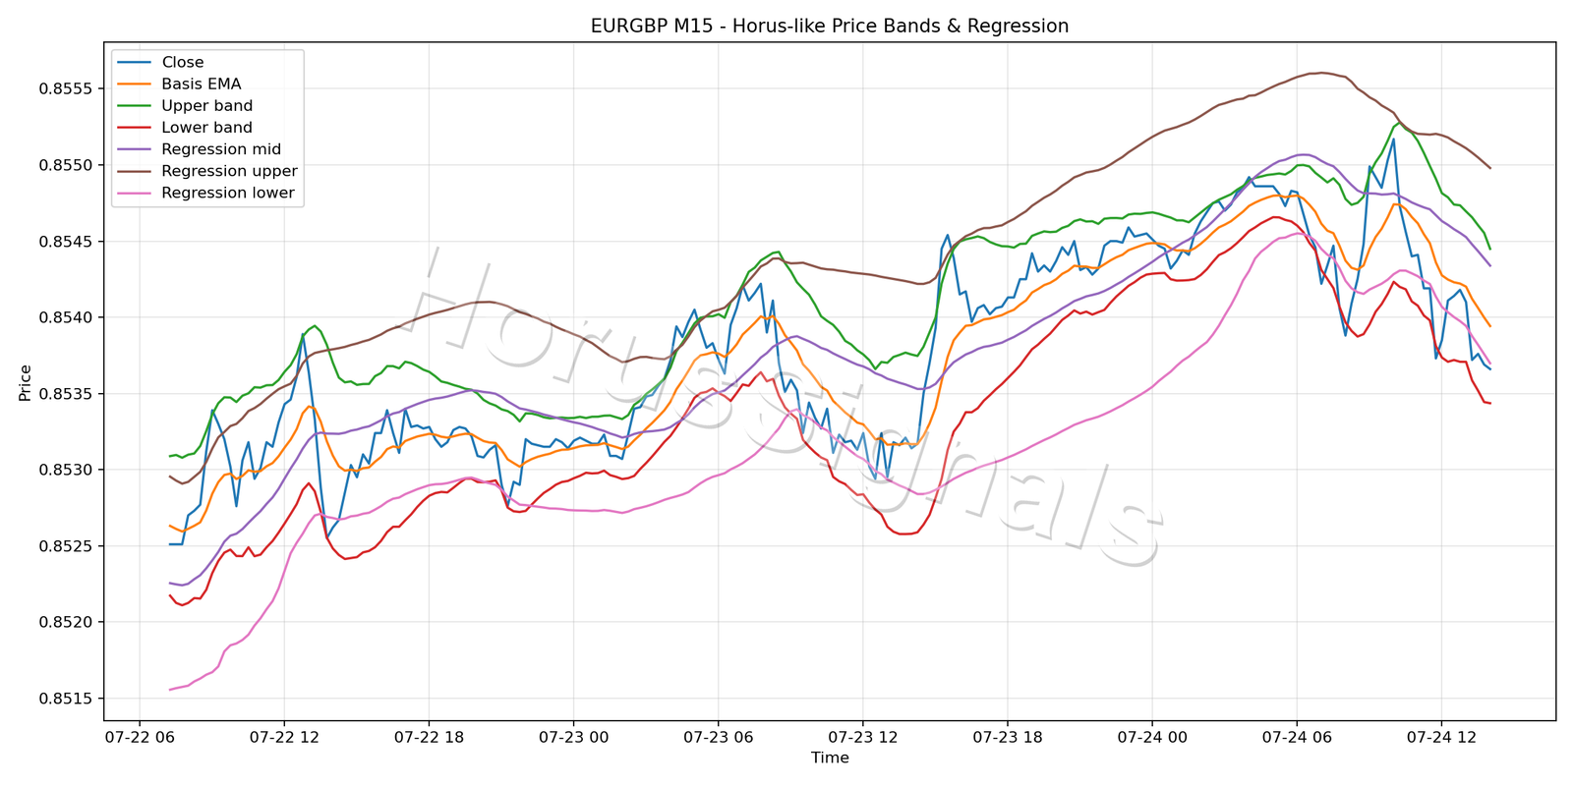Click the x-axis tick '07-22 06'

[140, 737]
